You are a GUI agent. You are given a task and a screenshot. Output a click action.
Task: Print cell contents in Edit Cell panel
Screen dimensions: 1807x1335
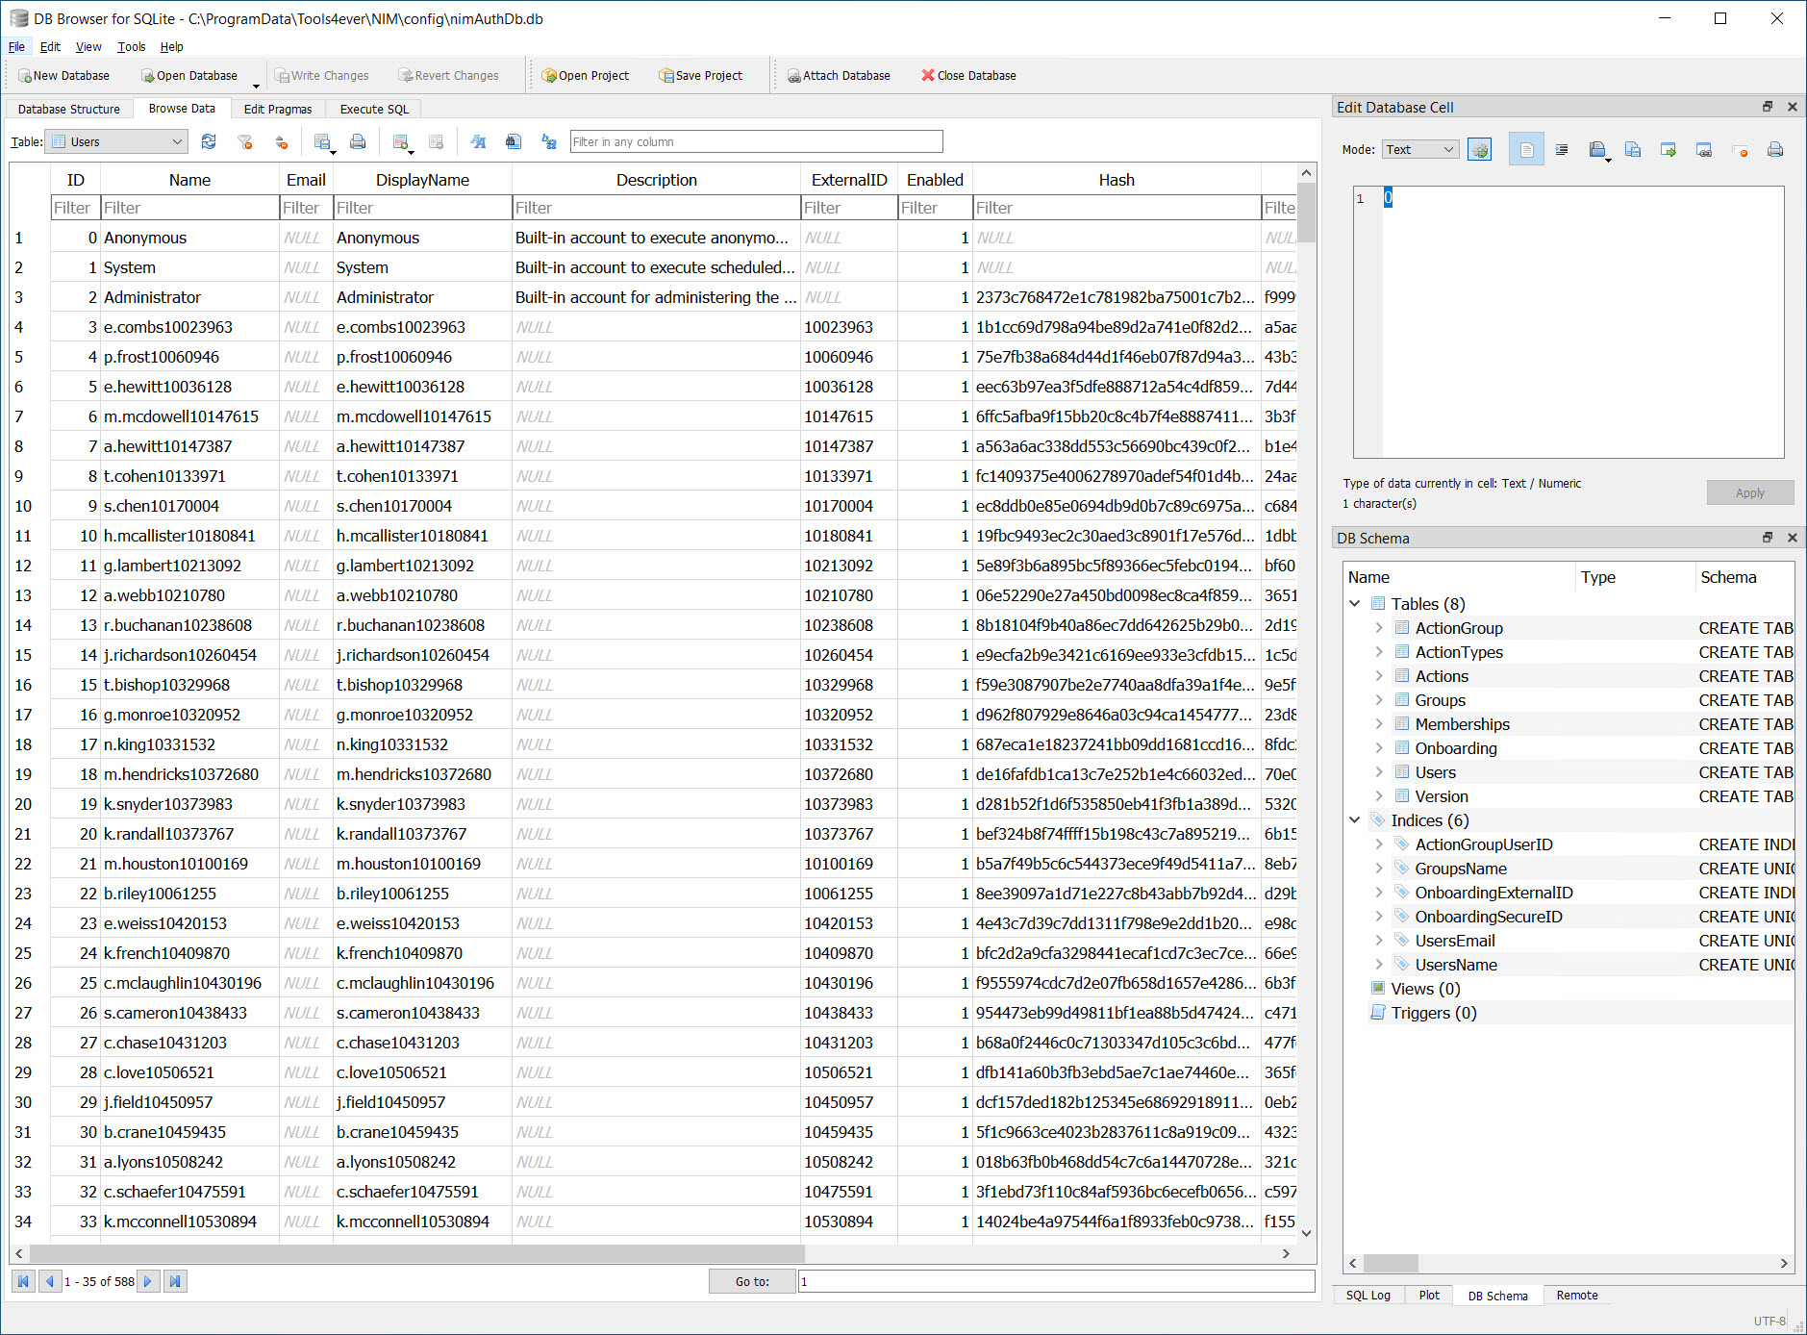(x=1775, y=150)
